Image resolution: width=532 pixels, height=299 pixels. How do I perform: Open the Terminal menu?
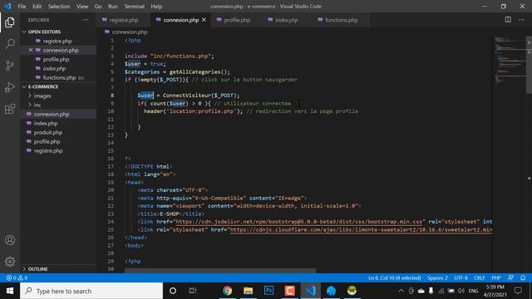pos(134,7)
